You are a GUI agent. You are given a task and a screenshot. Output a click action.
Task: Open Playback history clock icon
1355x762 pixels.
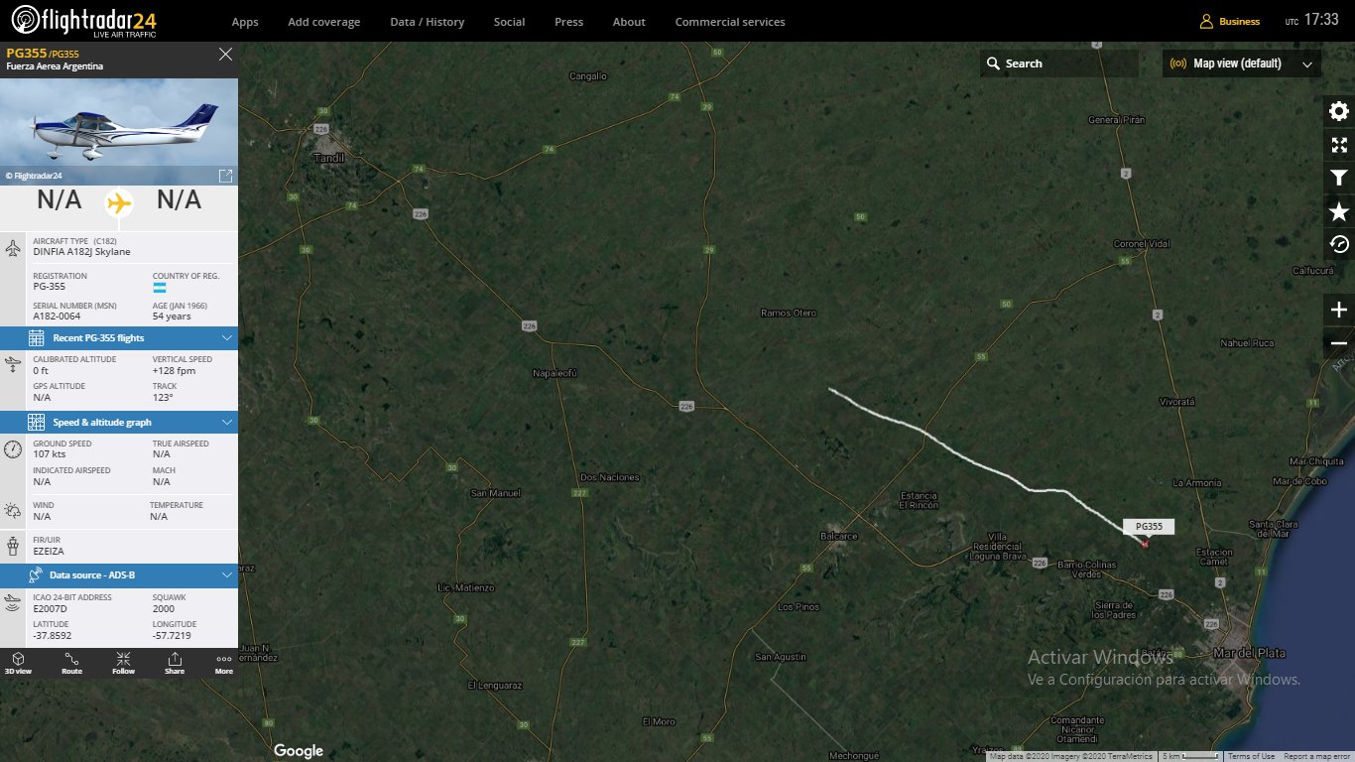coord(1339,244)
